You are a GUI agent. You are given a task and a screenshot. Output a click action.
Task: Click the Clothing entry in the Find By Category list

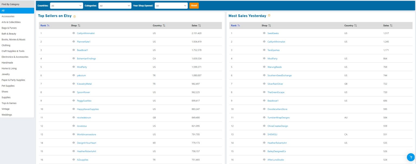(6, 45)
